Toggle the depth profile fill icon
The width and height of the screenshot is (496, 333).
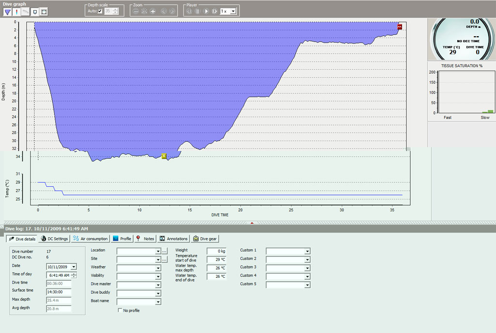coord(8,12)
